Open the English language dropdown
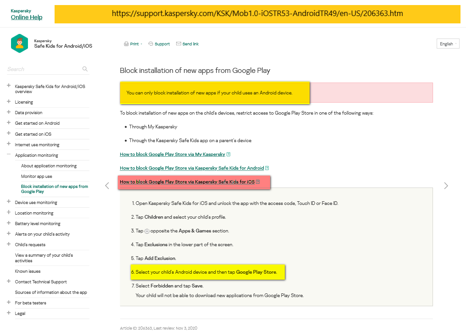The height and width of the screenshot is (331, 466). pos(448,44)
